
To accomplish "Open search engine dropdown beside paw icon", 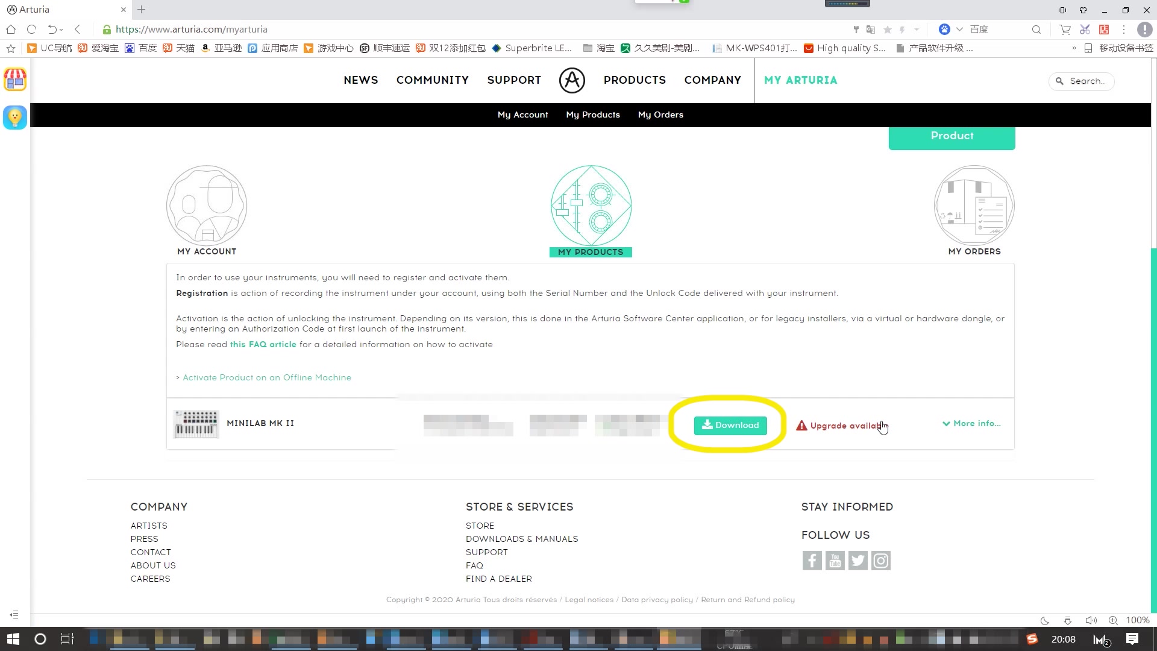I will 959,29.
